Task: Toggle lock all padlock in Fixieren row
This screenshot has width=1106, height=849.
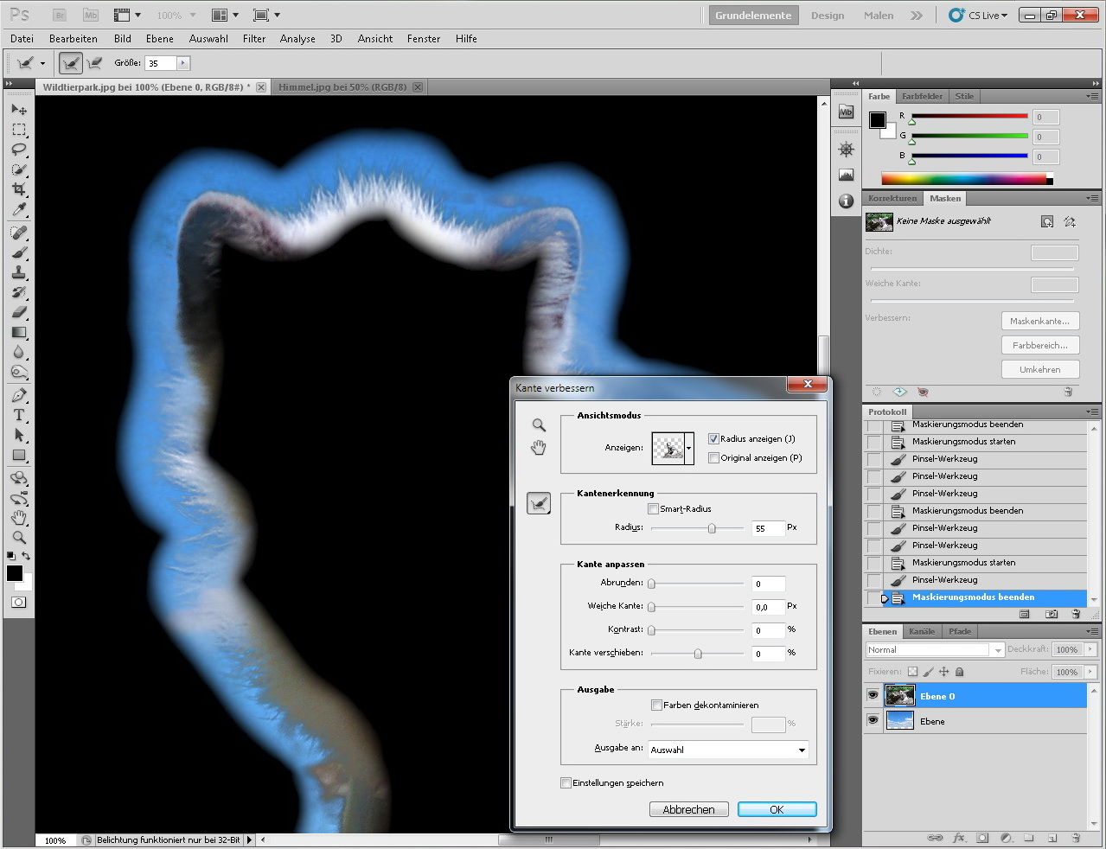Action: click(x=960, y=672)
